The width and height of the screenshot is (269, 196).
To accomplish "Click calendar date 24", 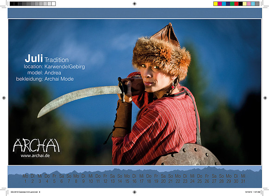I will coord(192,181).
